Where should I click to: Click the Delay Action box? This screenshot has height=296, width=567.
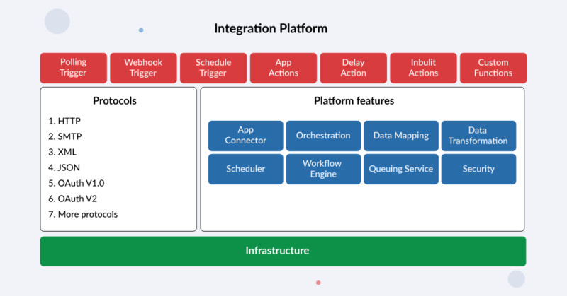click(353, 68)
